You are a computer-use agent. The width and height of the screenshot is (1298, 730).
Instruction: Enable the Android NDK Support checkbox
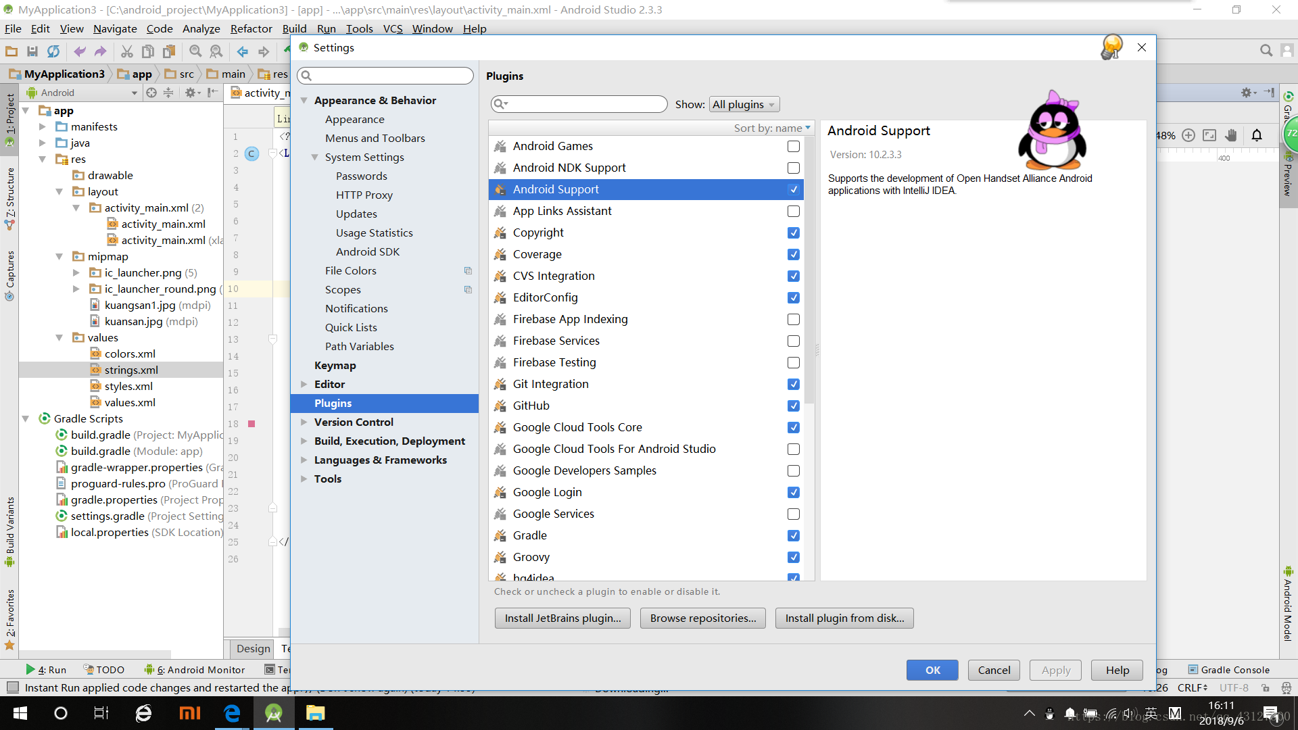[794, 168]
